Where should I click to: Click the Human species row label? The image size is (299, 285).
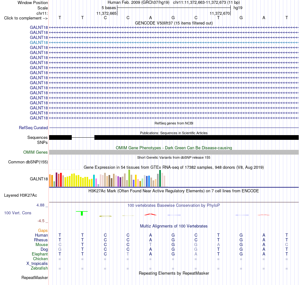coord(41,235)
